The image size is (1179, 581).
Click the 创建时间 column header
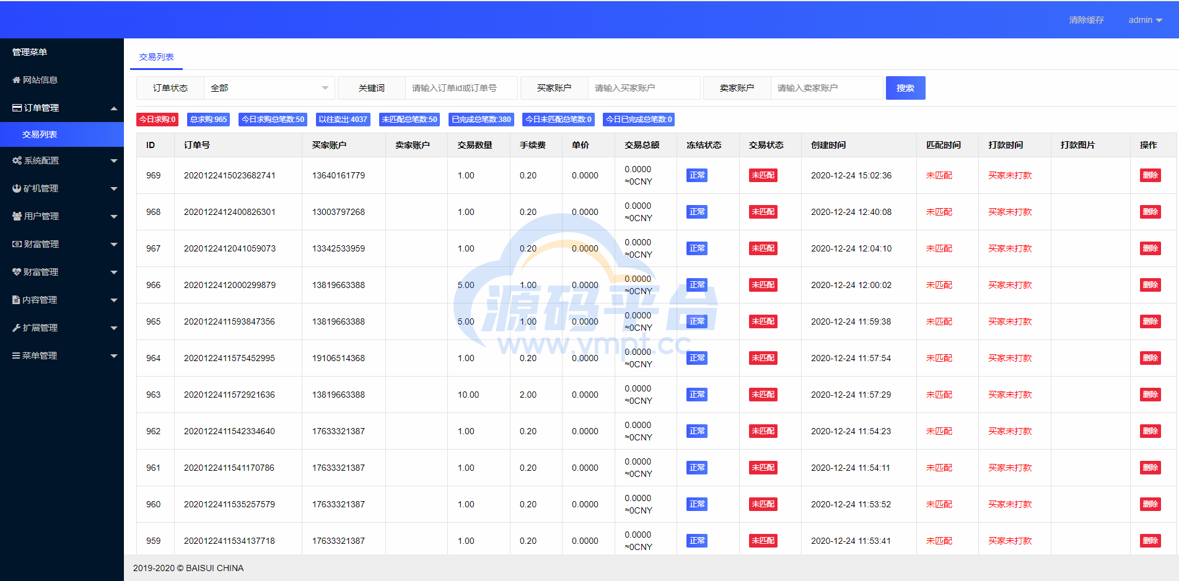(x=828, y=145)
